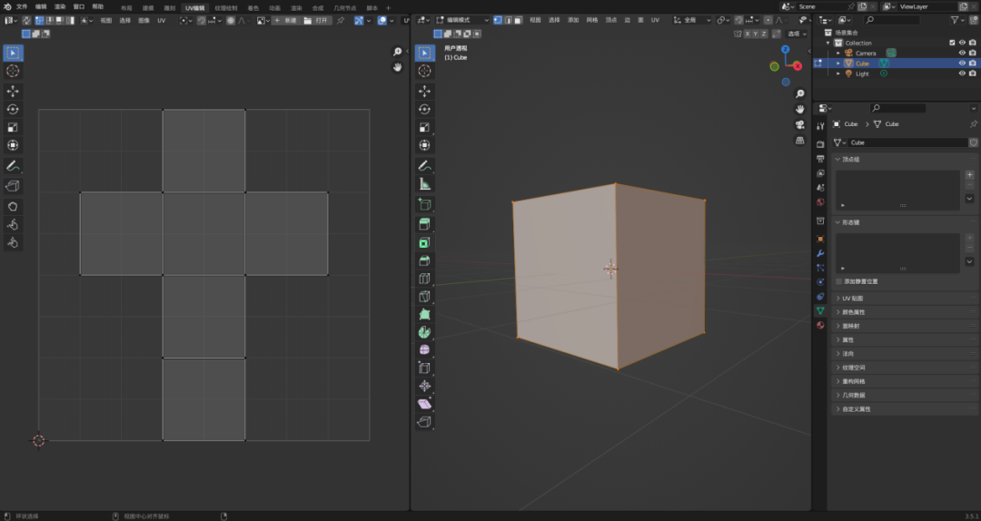
Task: Select the Annotate tool in UV editor
Action: coord(13,166)
